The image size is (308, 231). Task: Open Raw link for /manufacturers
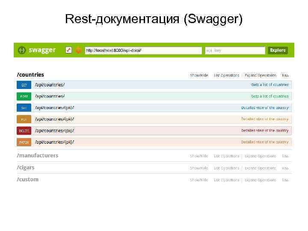pos(285,156)
